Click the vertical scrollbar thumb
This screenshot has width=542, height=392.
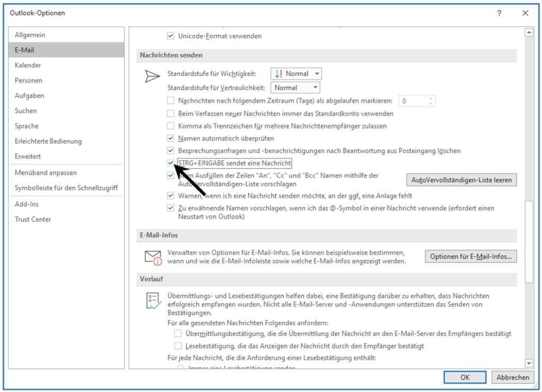529,242
